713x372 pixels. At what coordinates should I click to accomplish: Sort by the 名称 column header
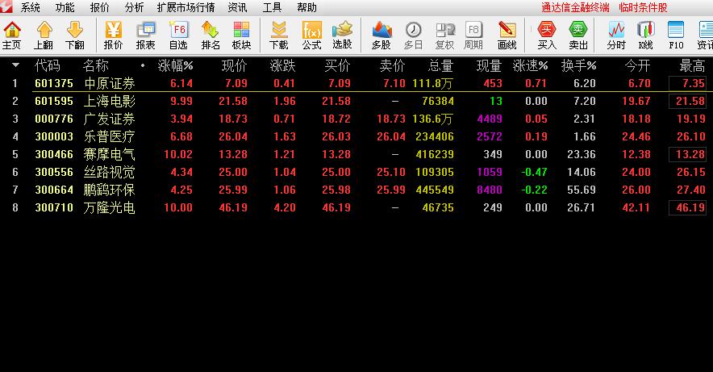point(96,66)
